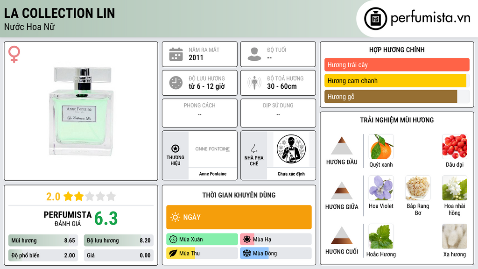Click the person silhouette icon beside Độ tuổi
This screenshot has width=478, height=269.
point(254,54)
